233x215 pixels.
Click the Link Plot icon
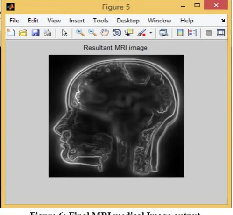coord(163,33)
